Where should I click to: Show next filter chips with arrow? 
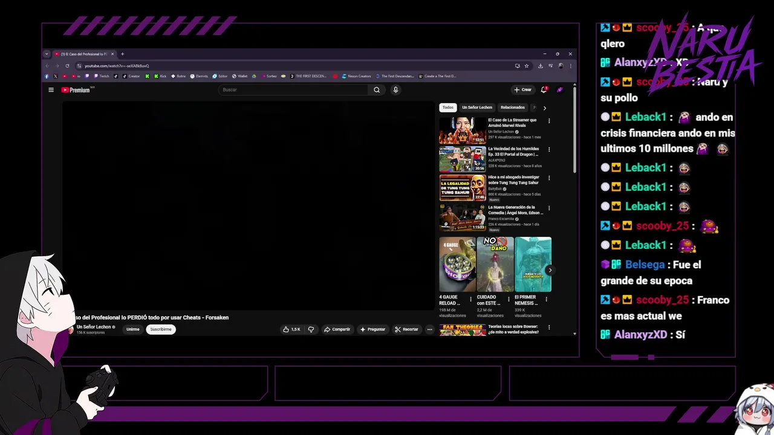pos(544,108)
